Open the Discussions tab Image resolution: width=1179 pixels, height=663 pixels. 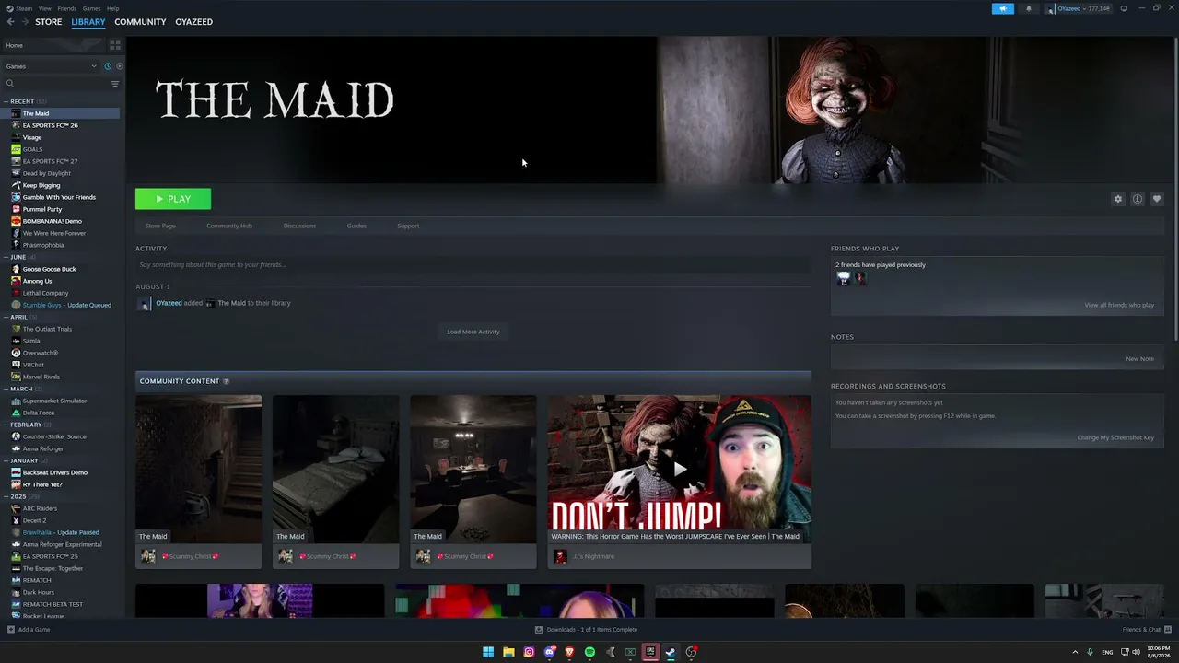tap(299, 226)
